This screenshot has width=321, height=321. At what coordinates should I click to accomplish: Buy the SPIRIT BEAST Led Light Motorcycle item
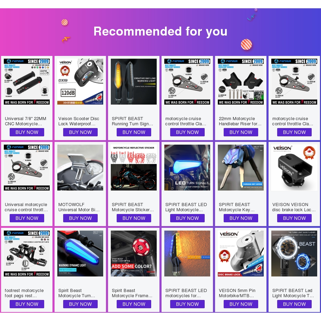pyautogui.click(x=294, y=304)
